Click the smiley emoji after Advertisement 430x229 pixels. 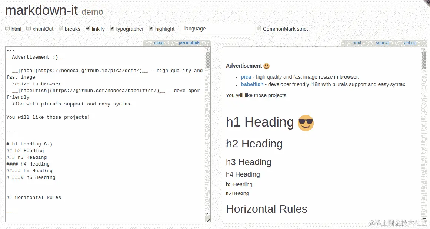[266, 66]
